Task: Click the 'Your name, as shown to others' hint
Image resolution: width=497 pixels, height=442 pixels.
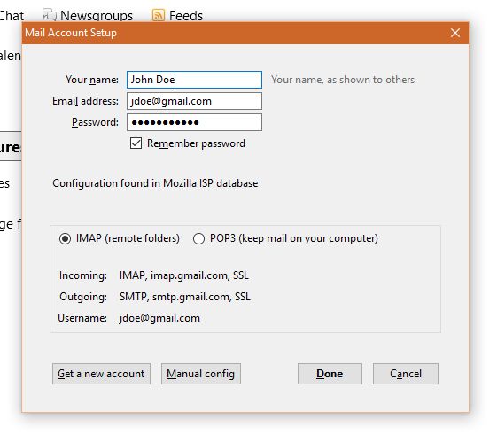Action: pos(343,80)
